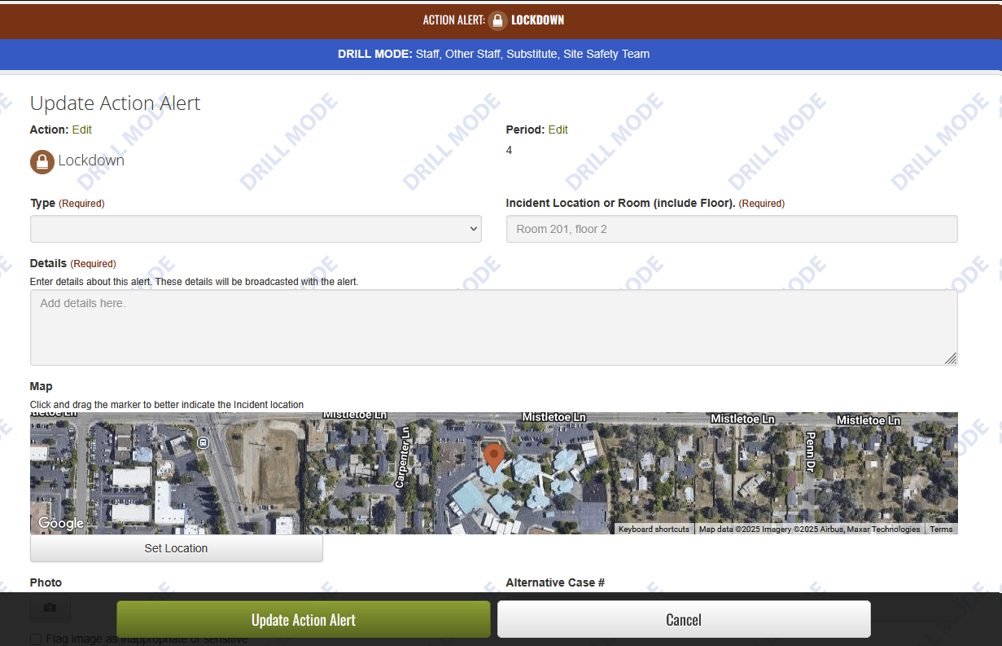Click the Update Action Alert button
The image size is (1002, 646).
(304, 620)
